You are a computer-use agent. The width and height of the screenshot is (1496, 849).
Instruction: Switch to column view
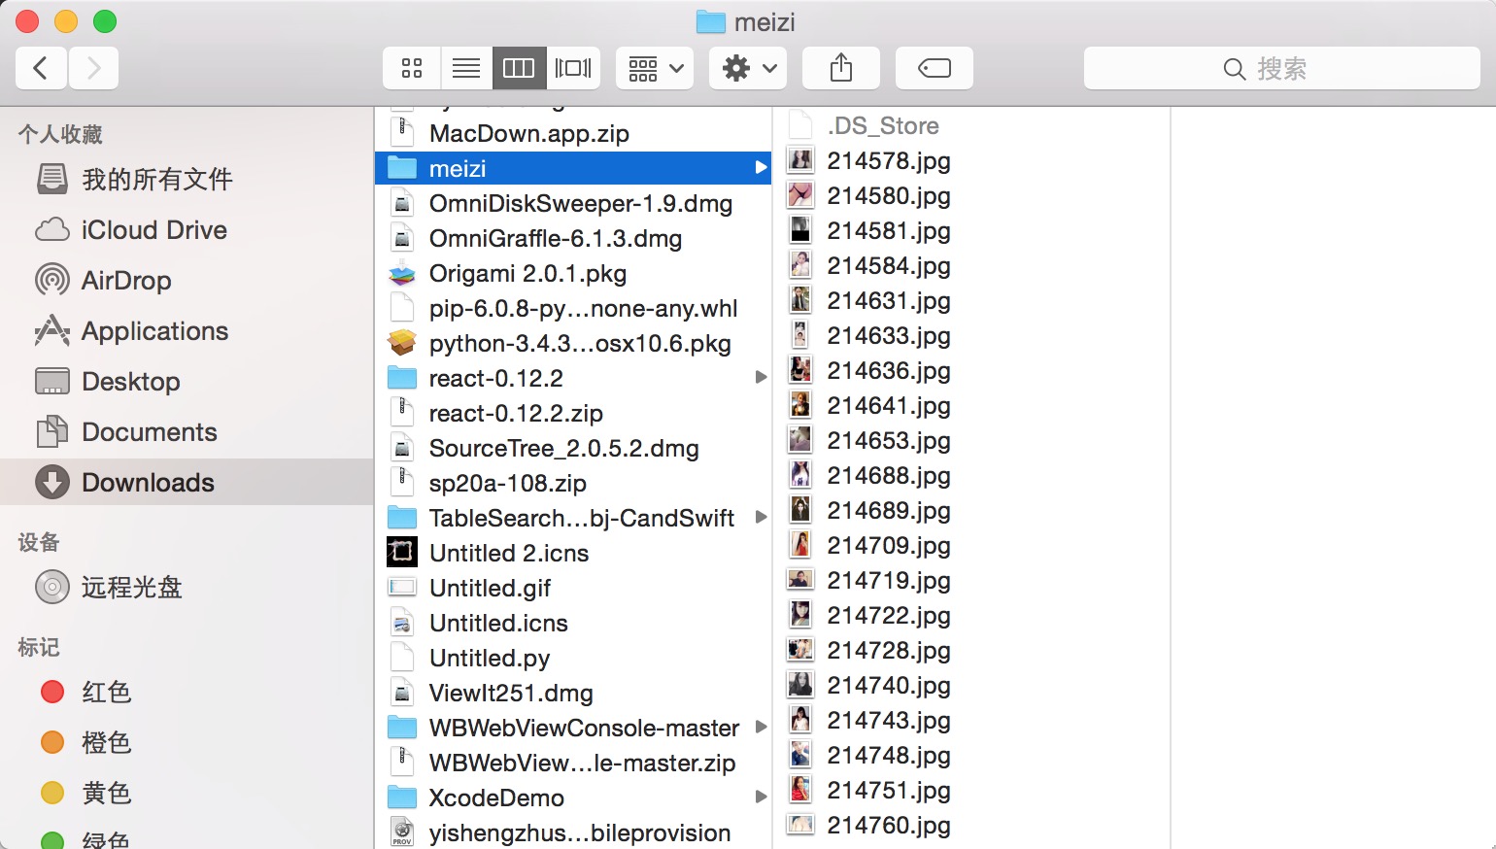[519, 68]
